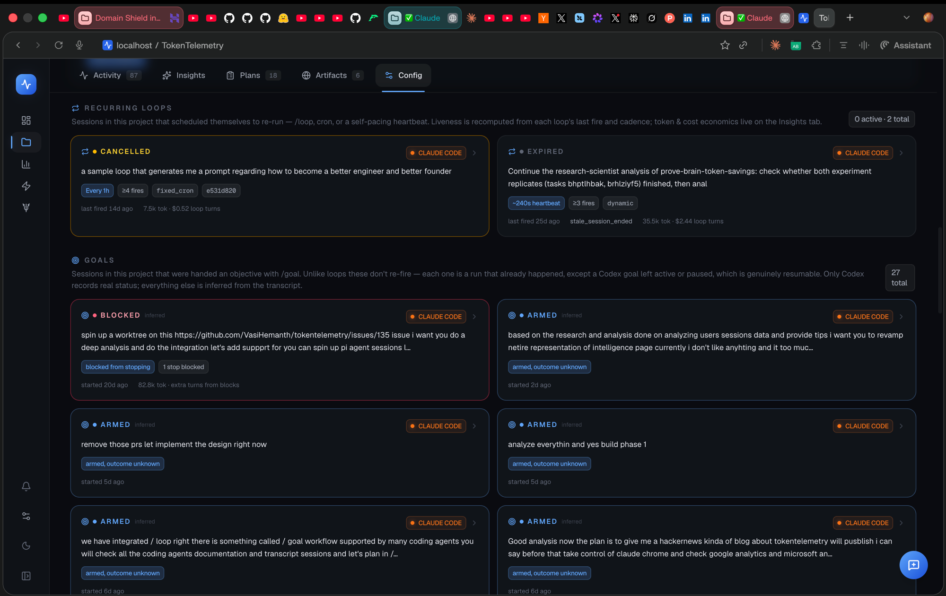Open the trident fork sidebar icon
This screenshot has width=946, height=596.
pyautogui.click(x=26, y=207)
